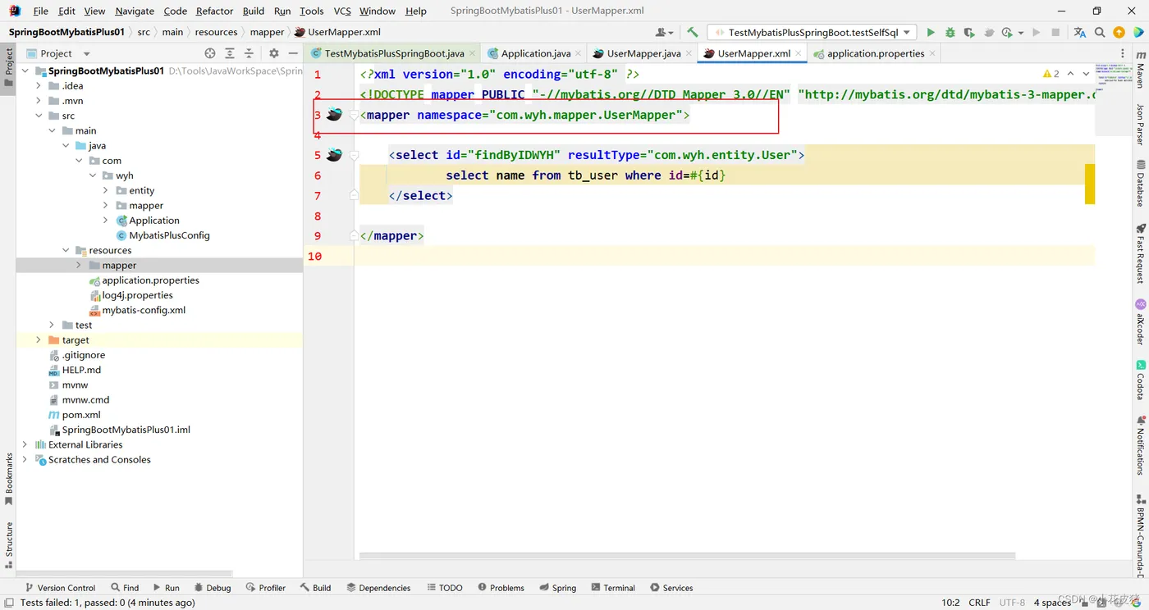Open the Maven tool window
This screenshot has width=1149, height=610.
click(x=1141, y=70)
